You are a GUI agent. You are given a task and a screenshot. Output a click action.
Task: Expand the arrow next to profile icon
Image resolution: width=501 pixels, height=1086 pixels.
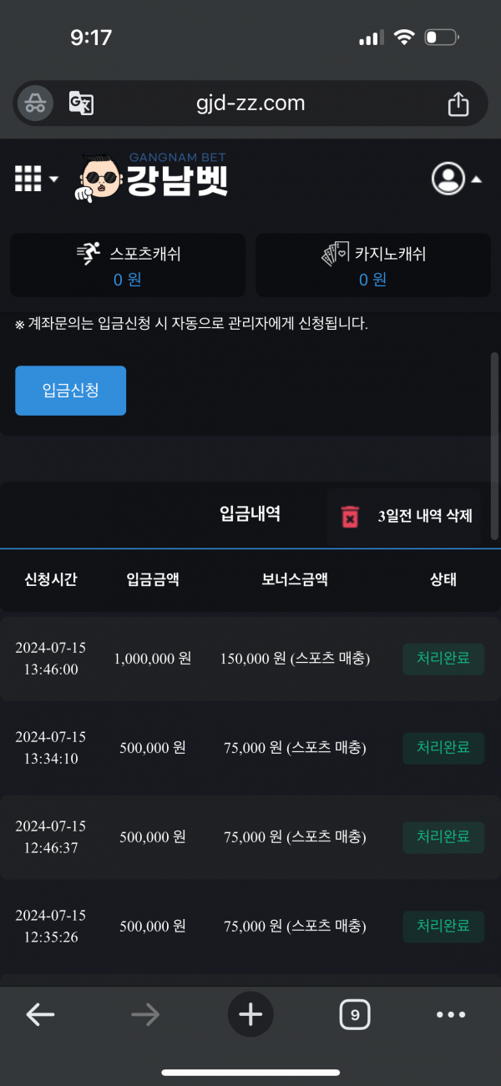click(x=476, y=179)
